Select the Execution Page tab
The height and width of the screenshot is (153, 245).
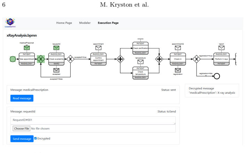click(108, 23)
